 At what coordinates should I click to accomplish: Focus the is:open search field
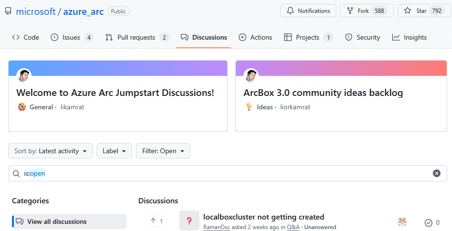228,173
